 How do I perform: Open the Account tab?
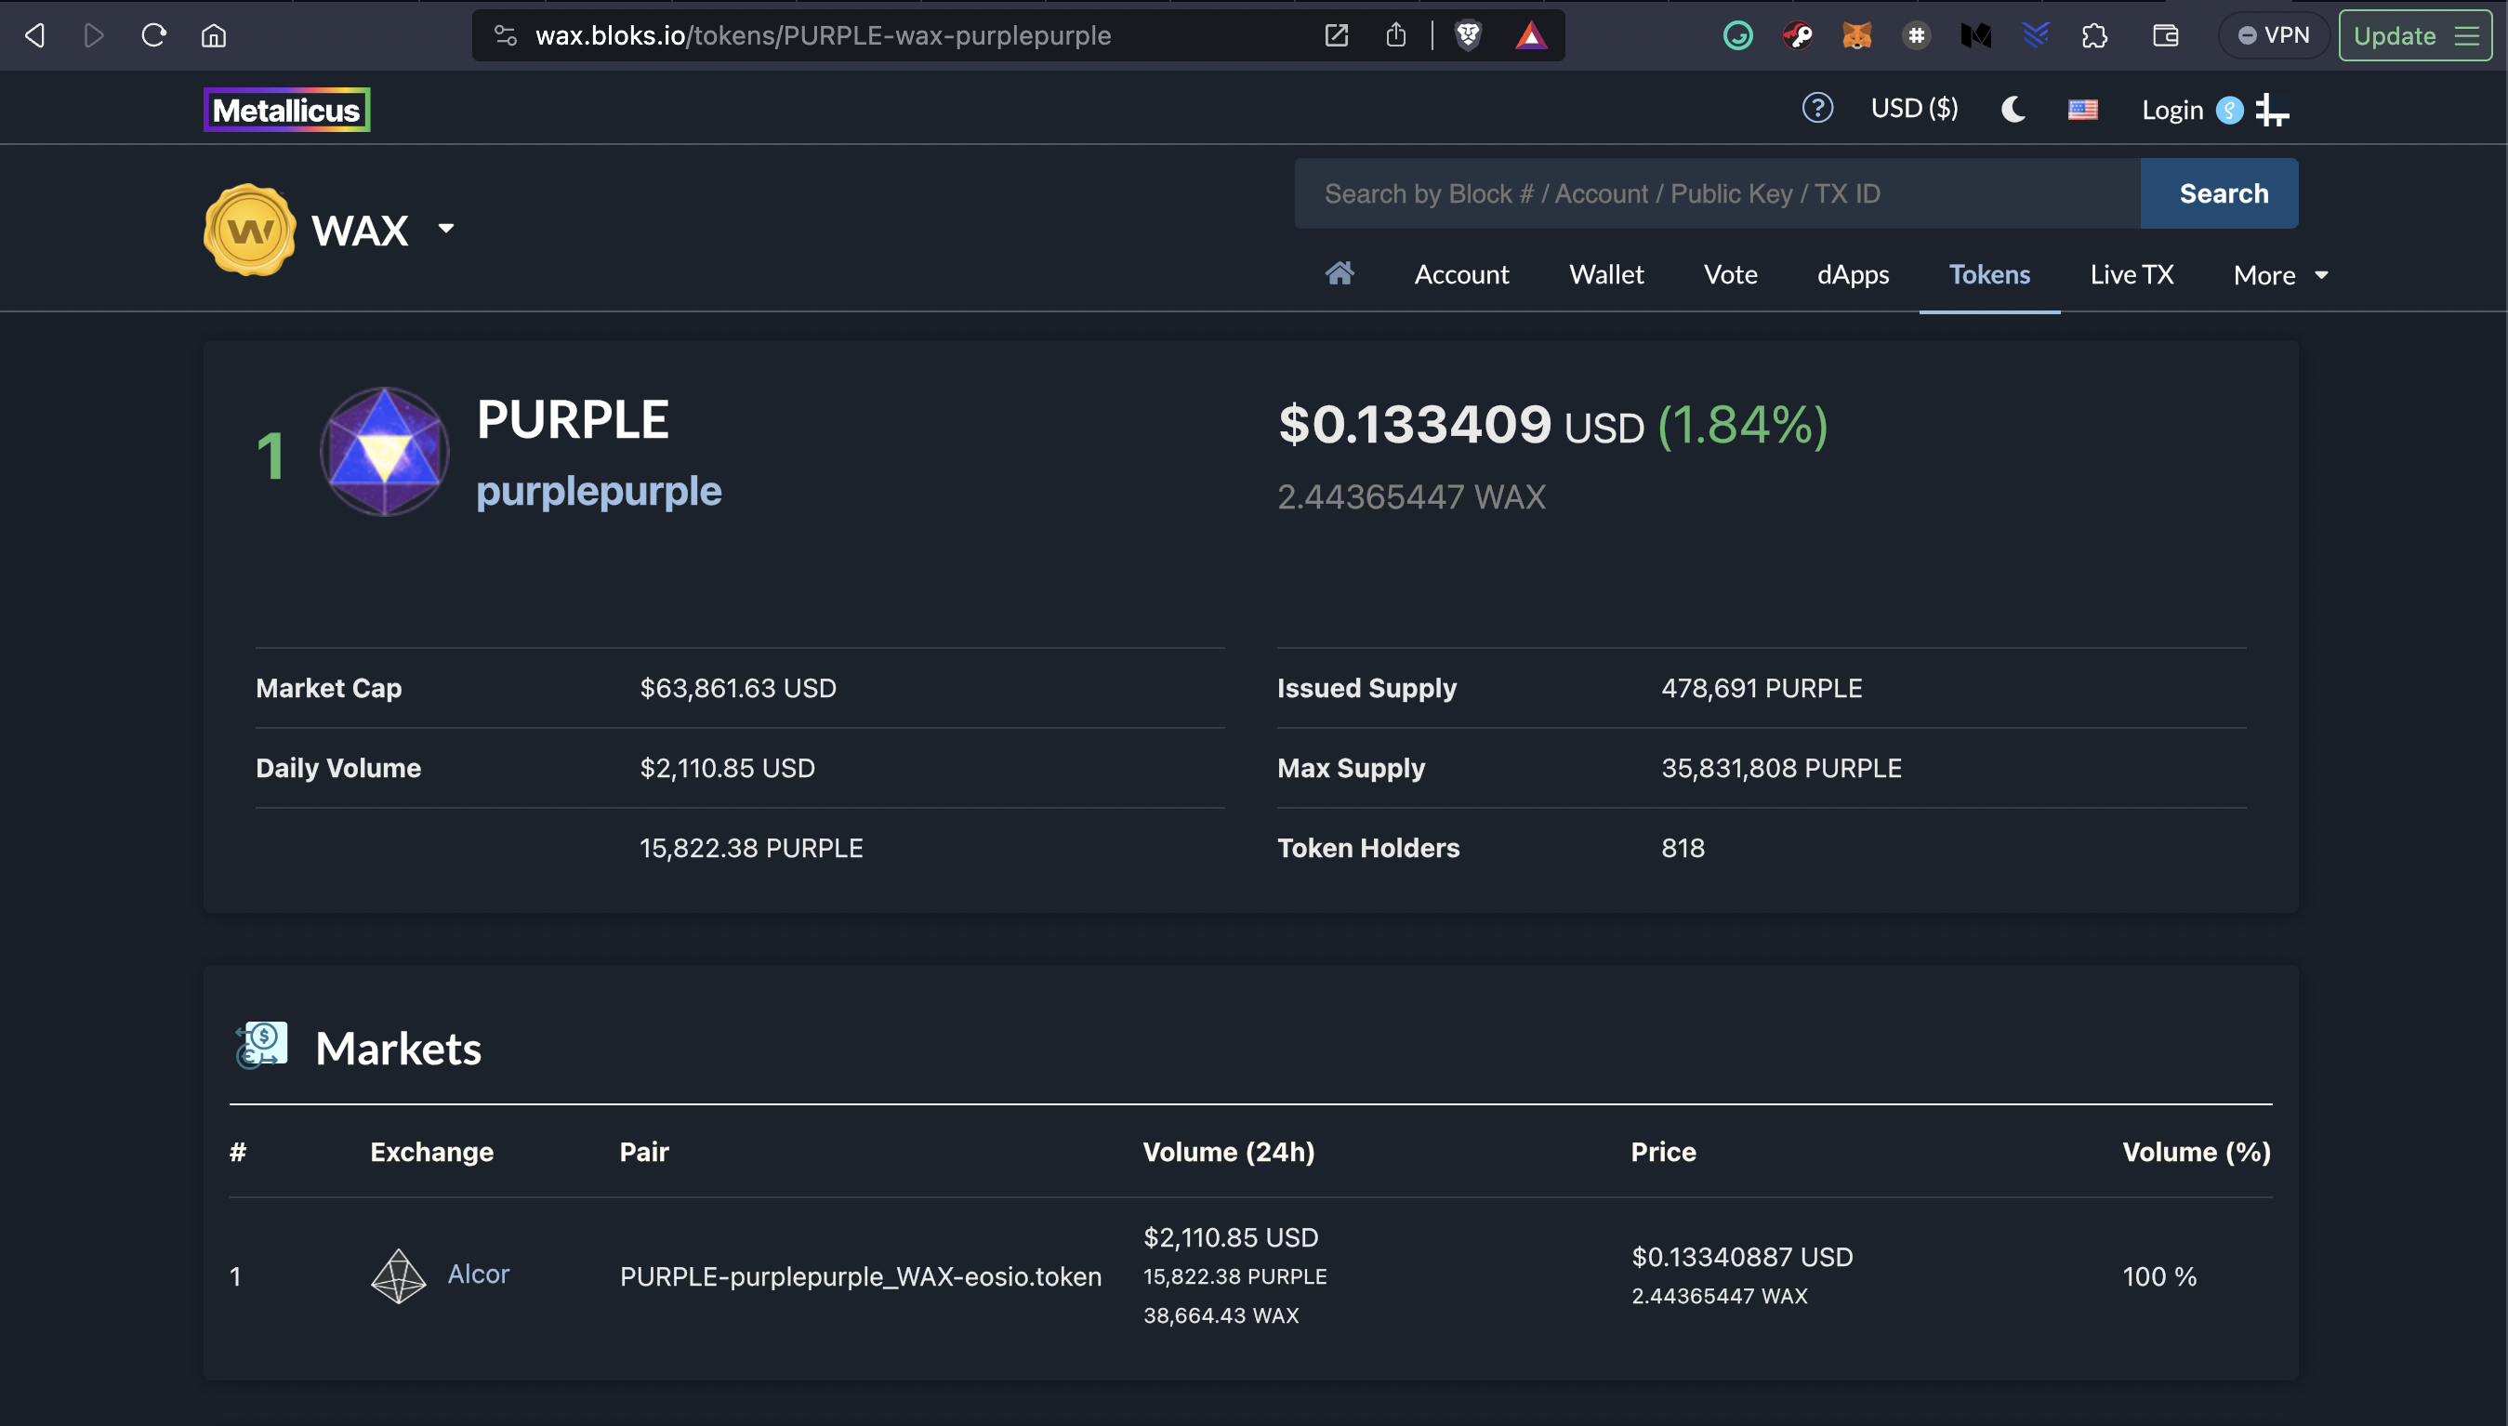1461,275
